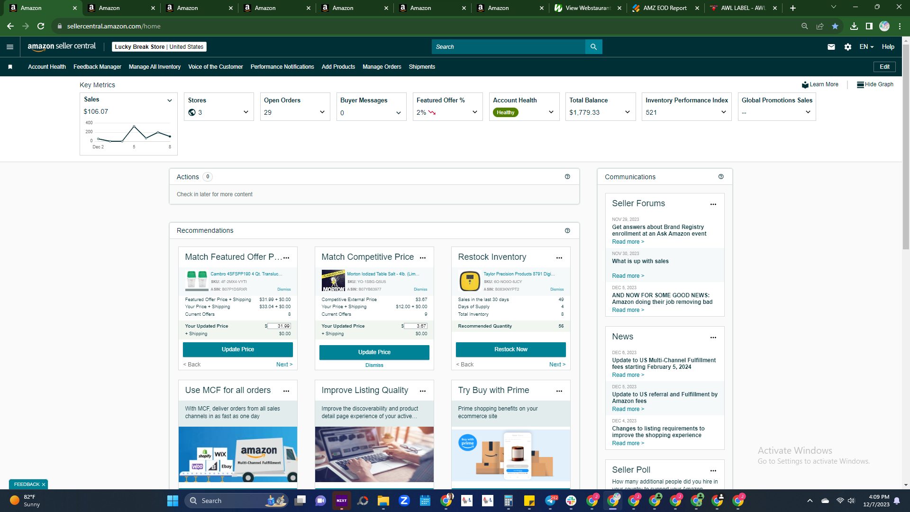Open ellipsis menu on Try Buy with Prime
The image size is (910, 512).
(x=559, y=391)
